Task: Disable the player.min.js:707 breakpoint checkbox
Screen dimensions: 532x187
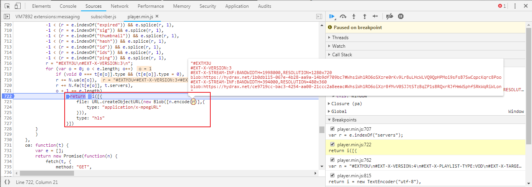Action: tap(332, 129)
